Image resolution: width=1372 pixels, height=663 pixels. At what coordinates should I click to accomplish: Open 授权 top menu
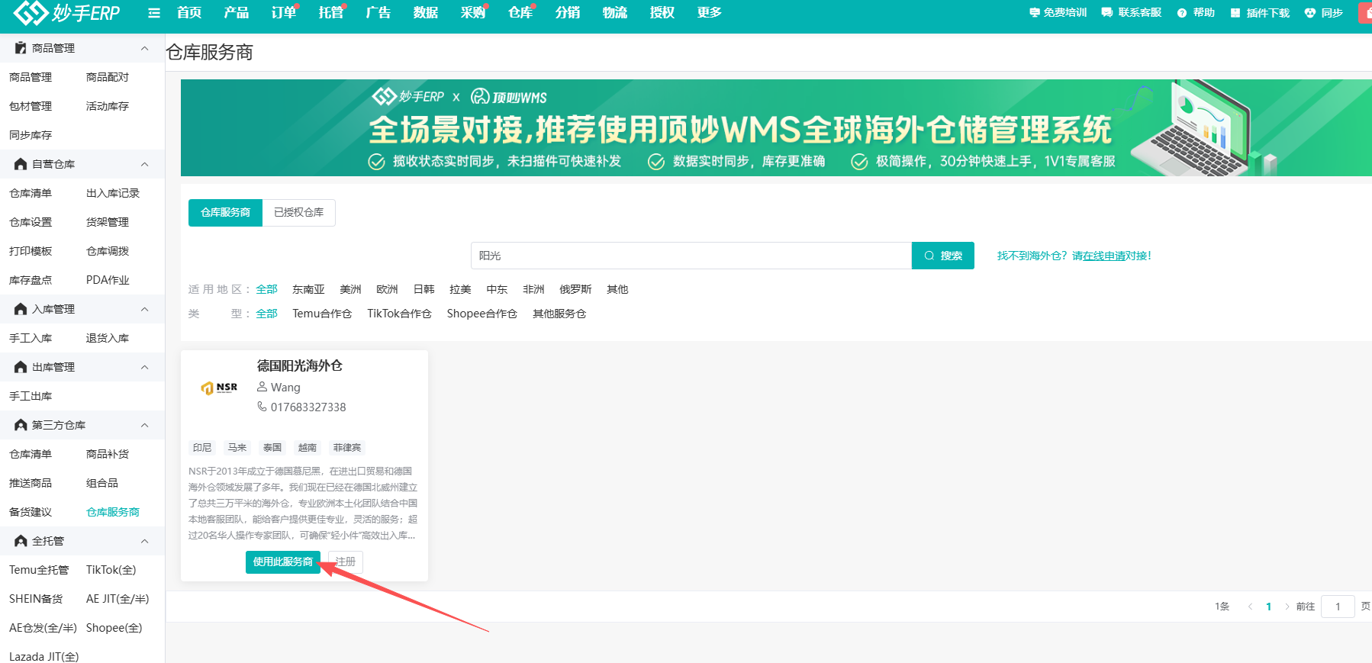[x=662, y=13]
